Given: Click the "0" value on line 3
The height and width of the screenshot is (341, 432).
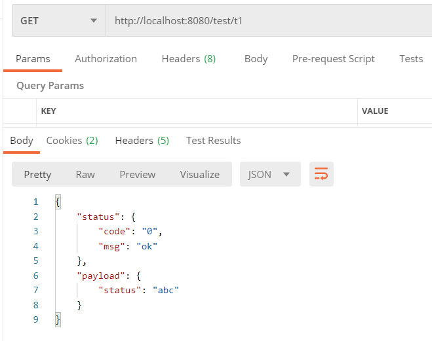Looking at the screenshot, I should (149, 232).
